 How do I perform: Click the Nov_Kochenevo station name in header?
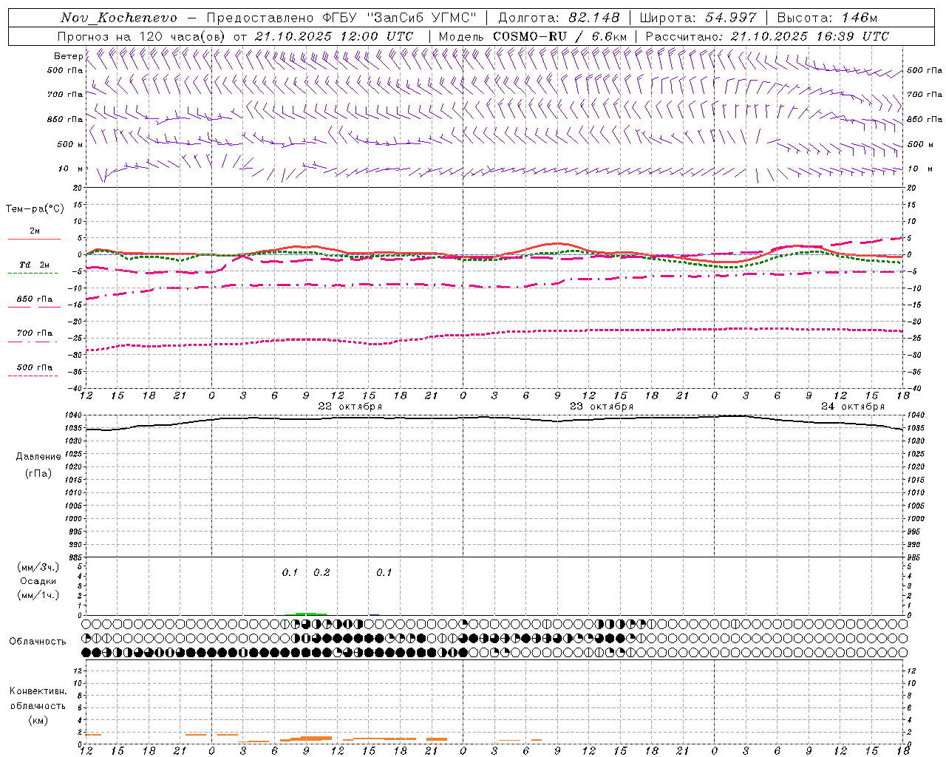(118, 18)
